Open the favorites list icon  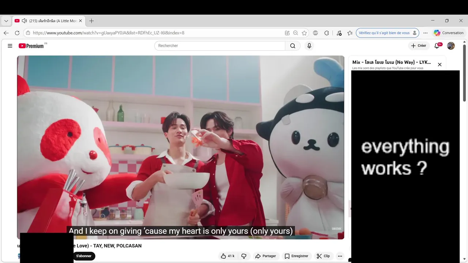[350, 33]
